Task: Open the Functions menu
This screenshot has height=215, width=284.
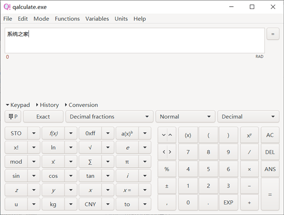Action: coord(67,18)
